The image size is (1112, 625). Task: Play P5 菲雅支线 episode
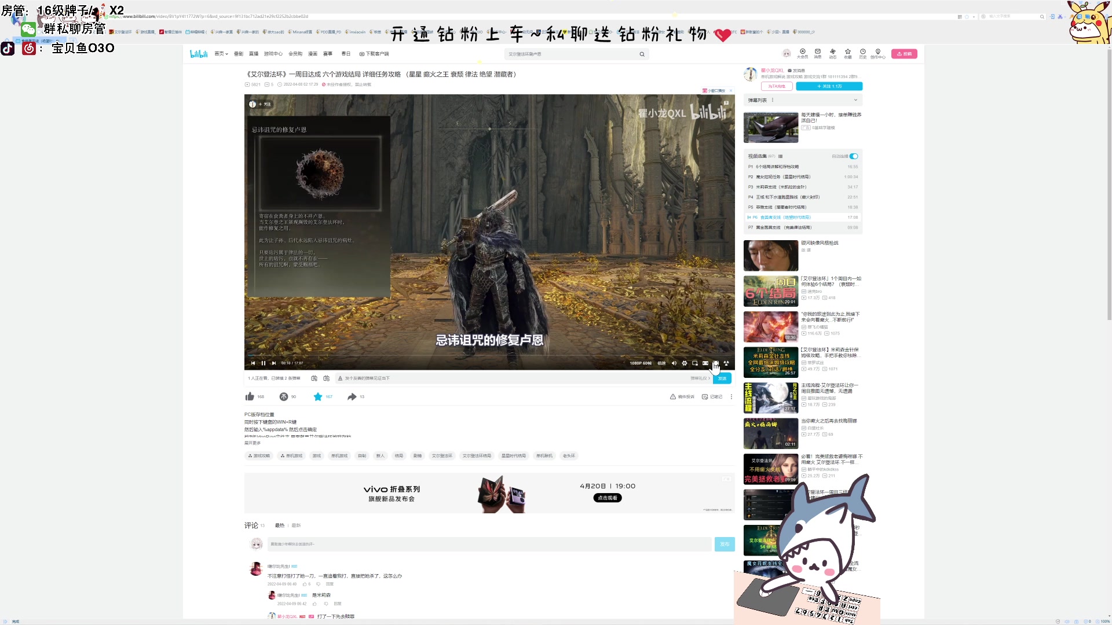(x=803, y=207)
